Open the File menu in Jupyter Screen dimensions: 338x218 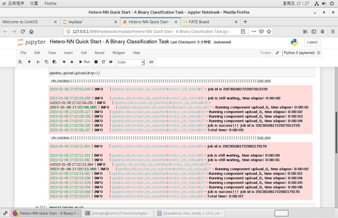[24, 53]
